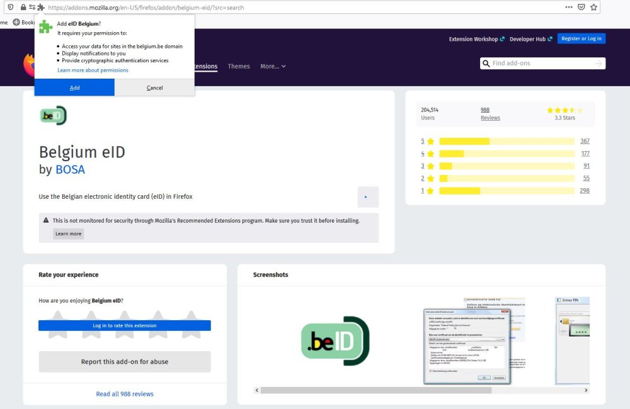Click the permissions icon in the address bar
This screenshot has height=409, width=630.
[31, 7]
